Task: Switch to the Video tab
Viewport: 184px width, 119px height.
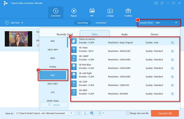Action: [x=94, y=34]
